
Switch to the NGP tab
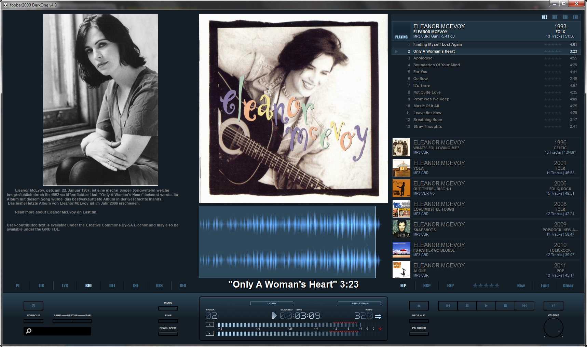(x=427, y=286)
